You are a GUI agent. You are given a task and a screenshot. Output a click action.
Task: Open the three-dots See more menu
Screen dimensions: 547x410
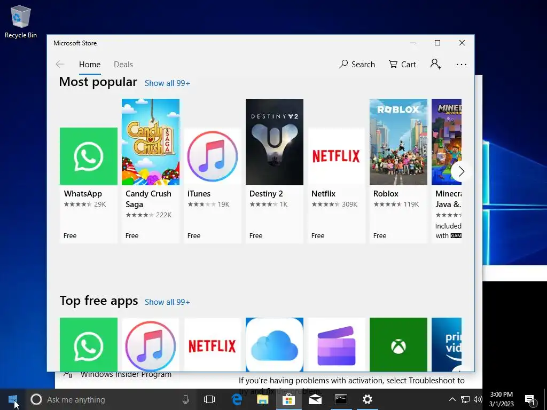pyautogui.click(x=461, y=65)
